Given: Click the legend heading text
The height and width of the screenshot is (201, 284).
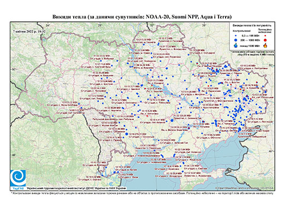Looking at the screenshot, I should [252, 26].
